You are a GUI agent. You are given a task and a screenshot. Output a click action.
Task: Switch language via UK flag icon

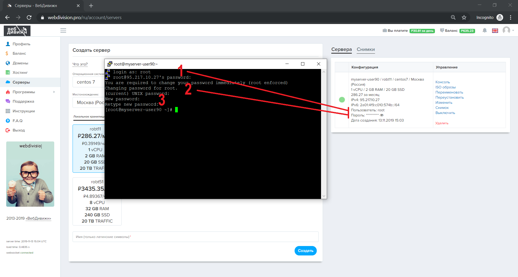click(x=495, y=31)
